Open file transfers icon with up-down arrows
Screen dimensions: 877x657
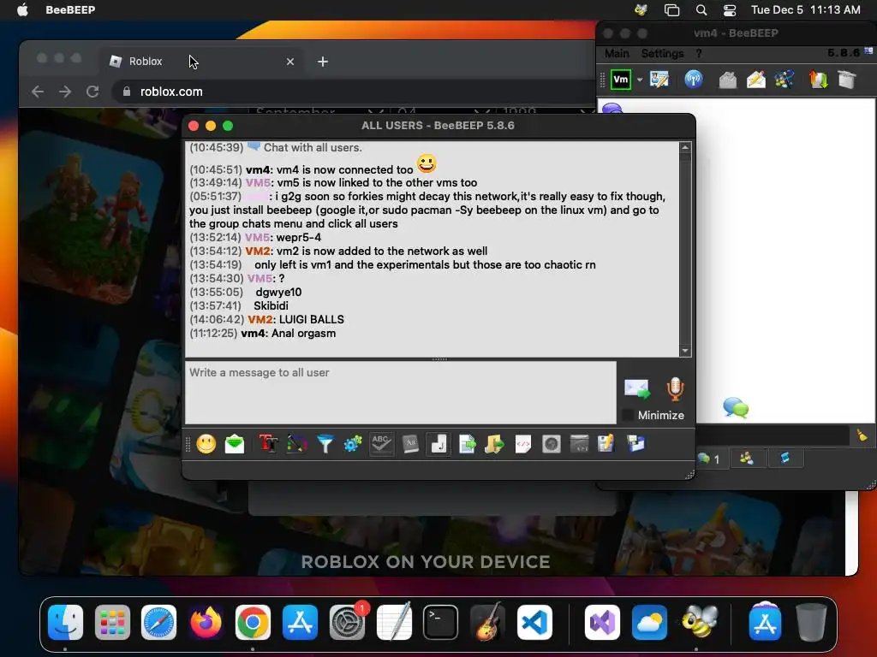[818, 80]
